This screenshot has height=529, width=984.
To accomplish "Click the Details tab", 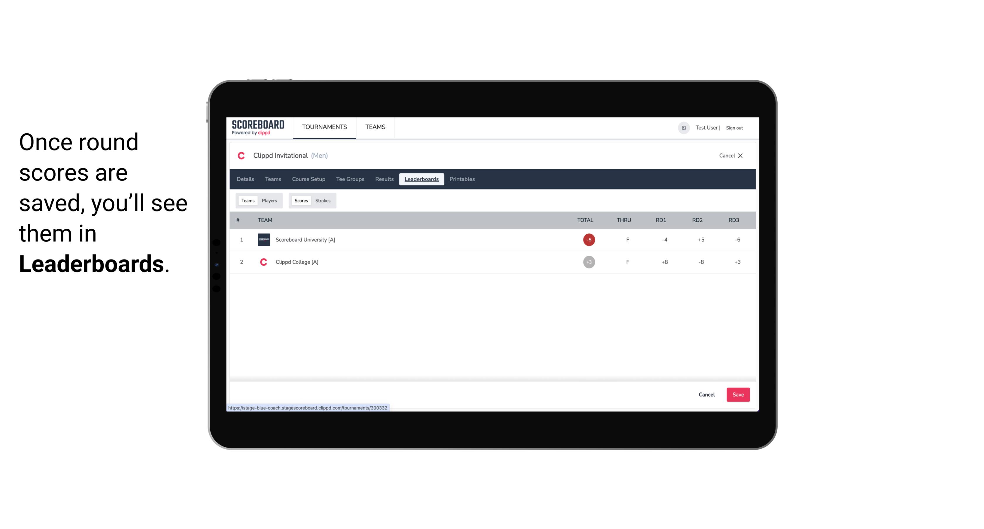I will [x=245, y=179].
